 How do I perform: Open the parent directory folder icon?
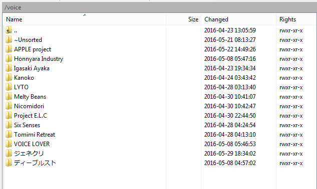(x=9, y=30)
